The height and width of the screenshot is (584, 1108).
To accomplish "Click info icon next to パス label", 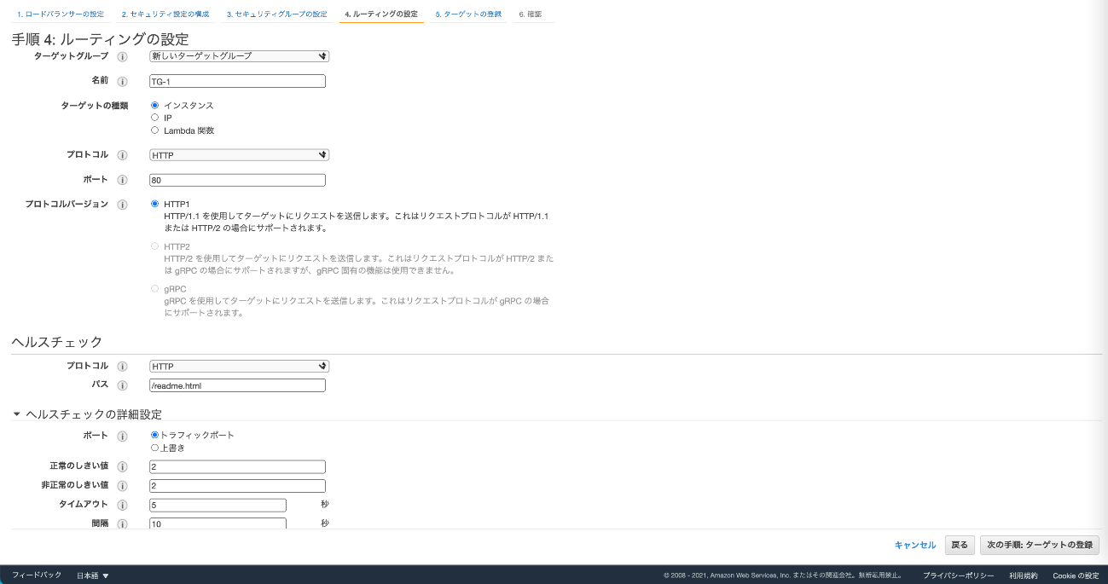I will pyautogui.click(x=122, y=385).
